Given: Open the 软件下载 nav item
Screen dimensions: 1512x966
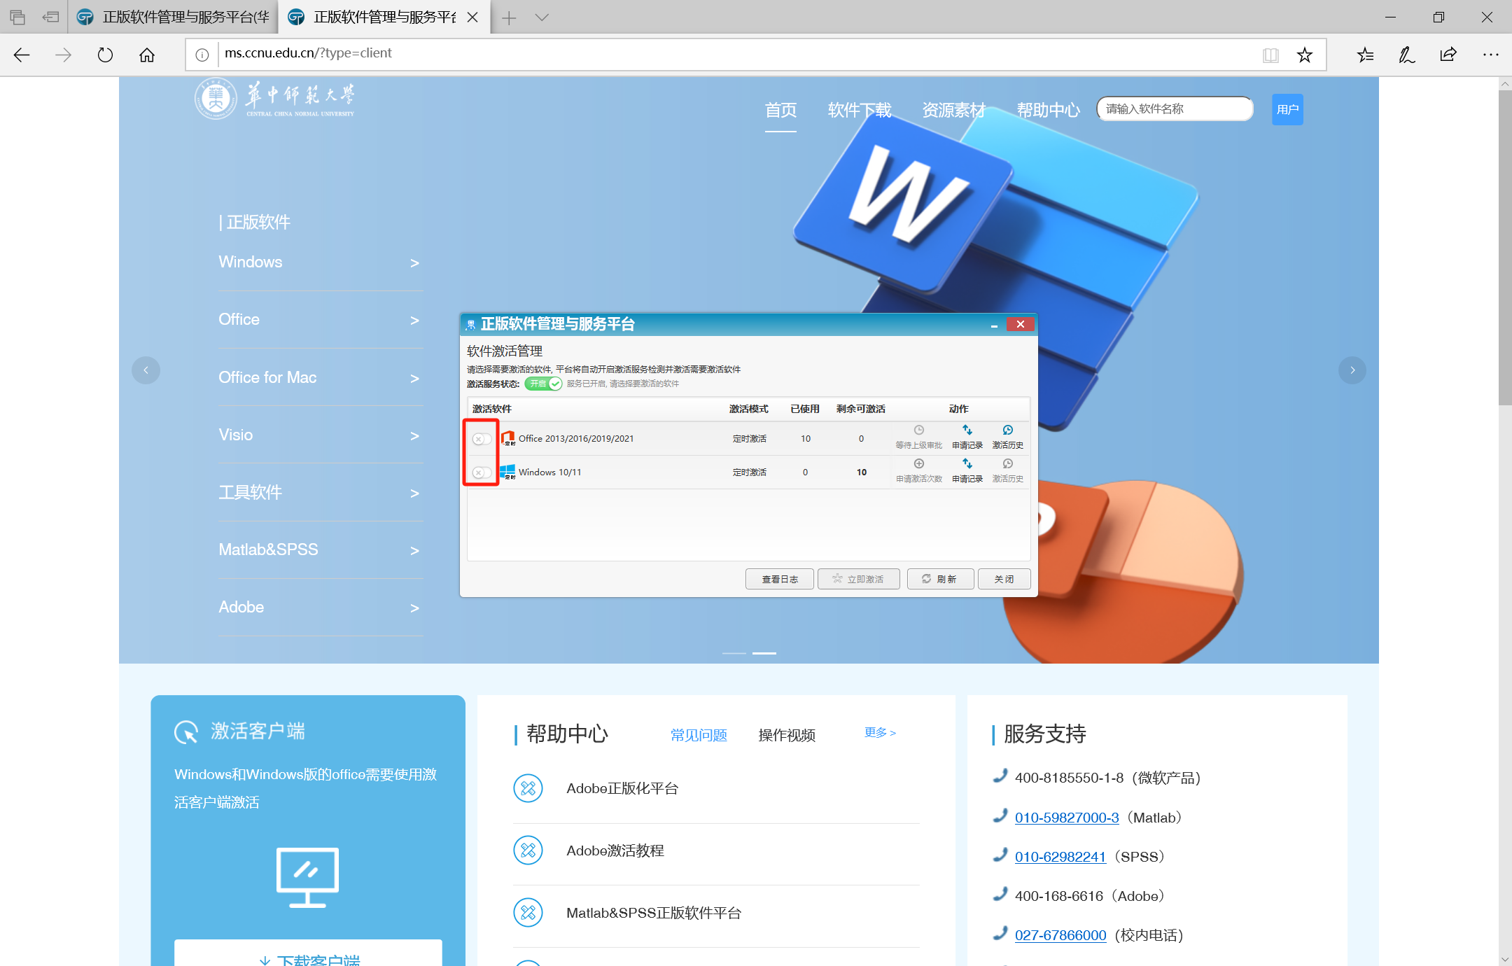Looking at the screenshot, I should [860, 111].
